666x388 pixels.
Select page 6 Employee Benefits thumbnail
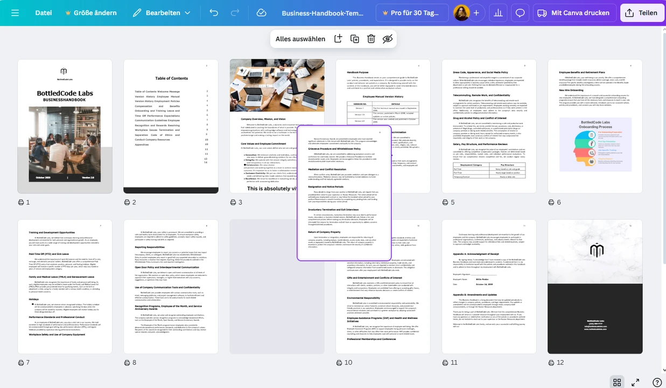tap(595, 126)
